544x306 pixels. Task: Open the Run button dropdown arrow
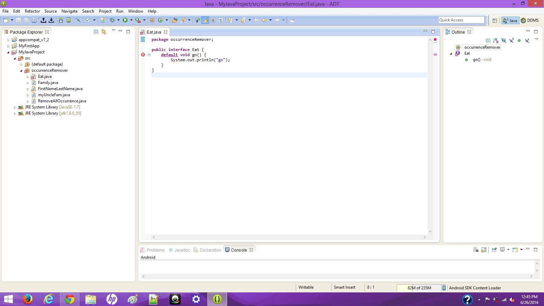[x=131, y=20]
